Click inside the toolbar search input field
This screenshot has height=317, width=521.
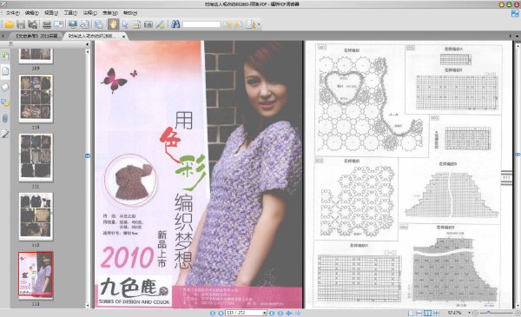point(201,24)
